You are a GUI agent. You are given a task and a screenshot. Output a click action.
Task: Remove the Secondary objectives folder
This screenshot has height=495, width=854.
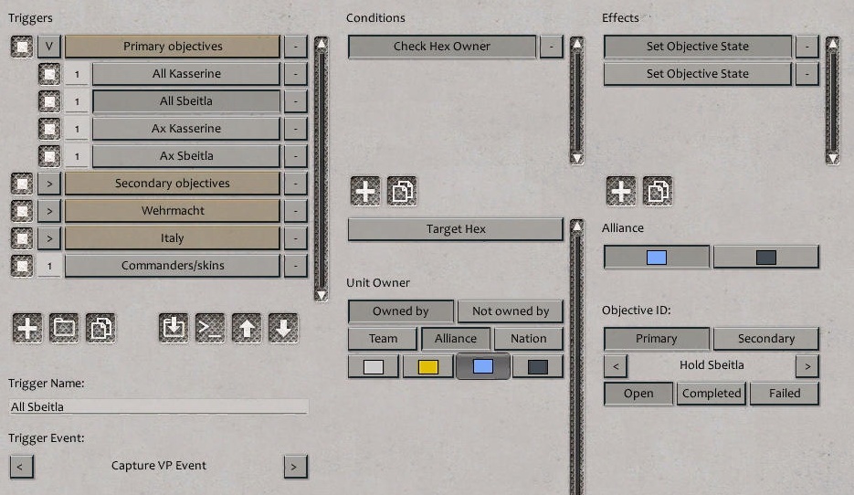(295, 184)
